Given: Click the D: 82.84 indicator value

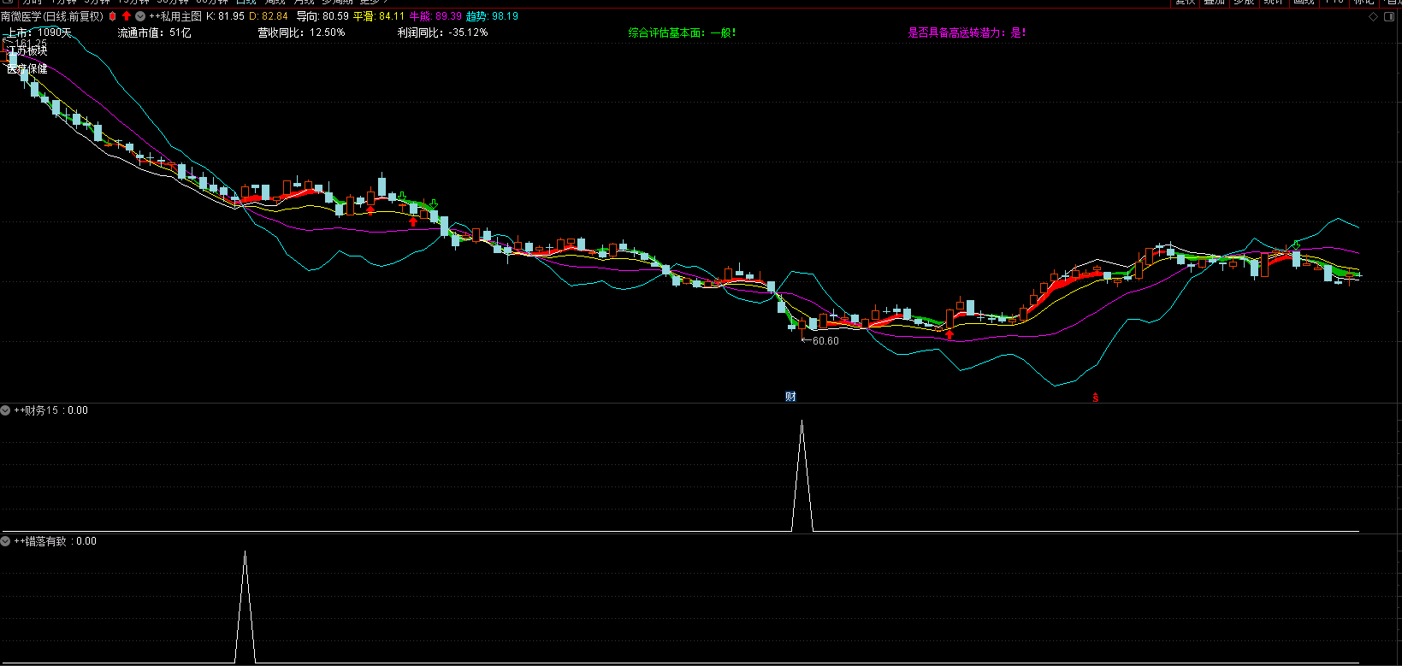Looking at the screenshot, I should pyautogui.click(x=269, y=16).
